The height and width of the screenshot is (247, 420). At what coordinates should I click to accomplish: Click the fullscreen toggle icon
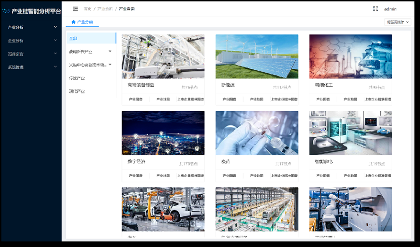pyautogui.click(x=376, y=9)
